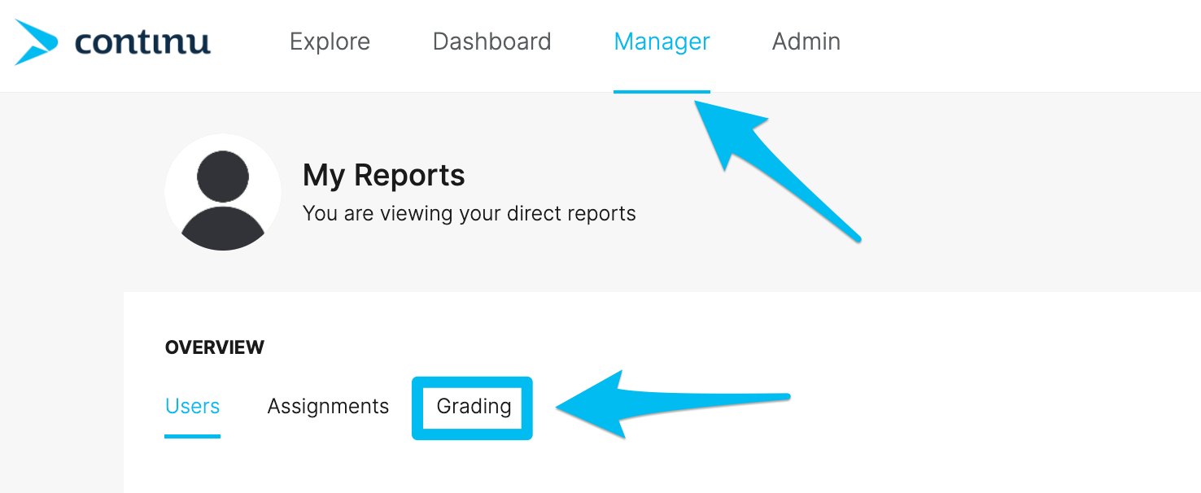Click the blue underline beneath Users

pyautogui.click(x=193, y=436)
